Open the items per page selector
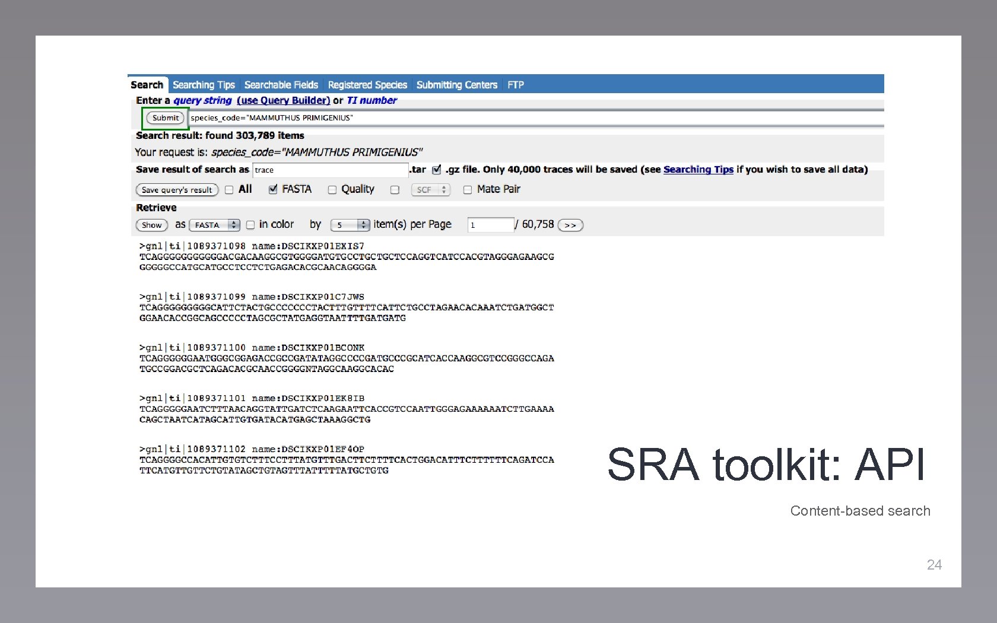The width and height of the screenshot is (997, 623). pos(350,225)
